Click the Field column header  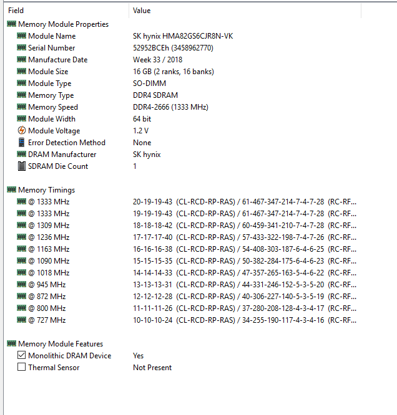pyautogui.click(x=66, y=11)
